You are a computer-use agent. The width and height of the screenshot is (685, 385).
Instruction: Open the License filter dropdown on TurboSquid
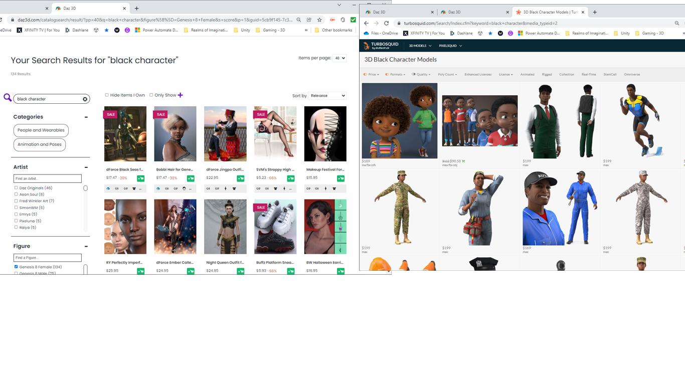tap(505, 74)
